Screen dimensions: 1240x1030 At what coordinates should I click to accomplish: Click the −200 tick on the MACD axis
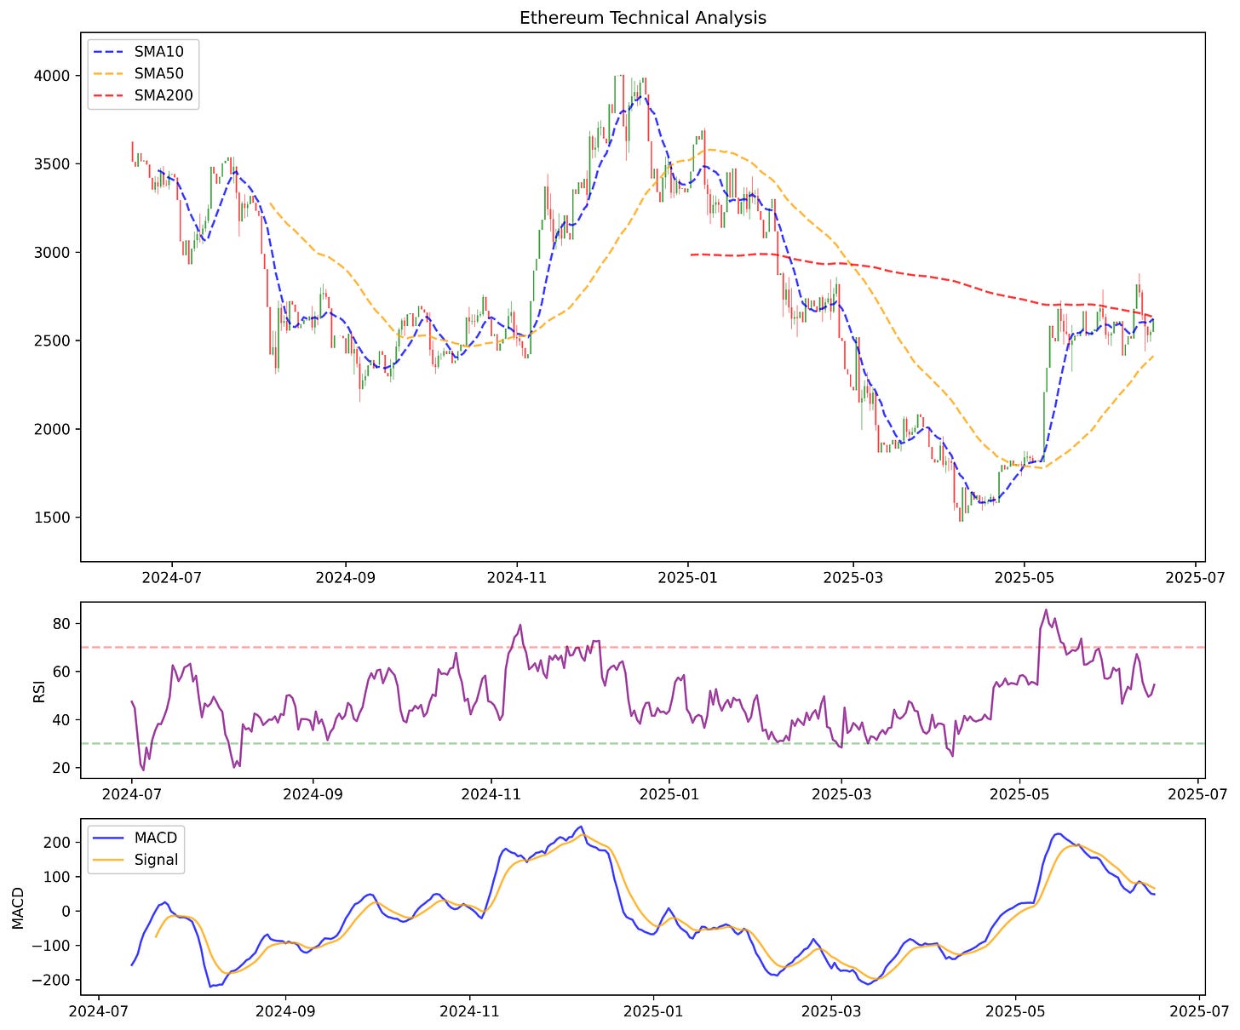click(x=53, y=981)
